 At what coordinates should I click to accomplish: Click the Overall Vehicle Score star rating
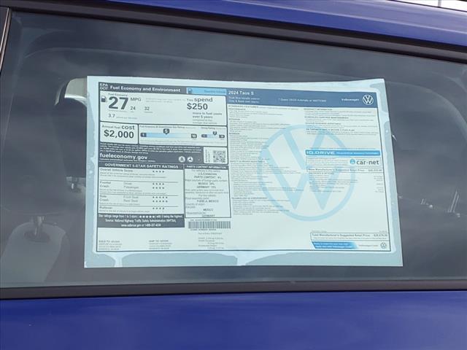point(158,171)
